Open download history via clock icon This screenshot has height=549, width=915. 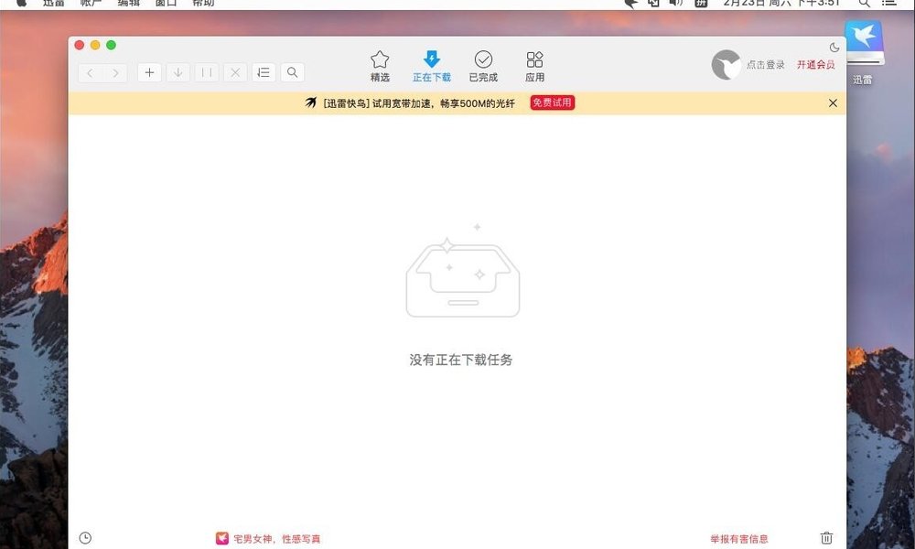pos(85,538)
